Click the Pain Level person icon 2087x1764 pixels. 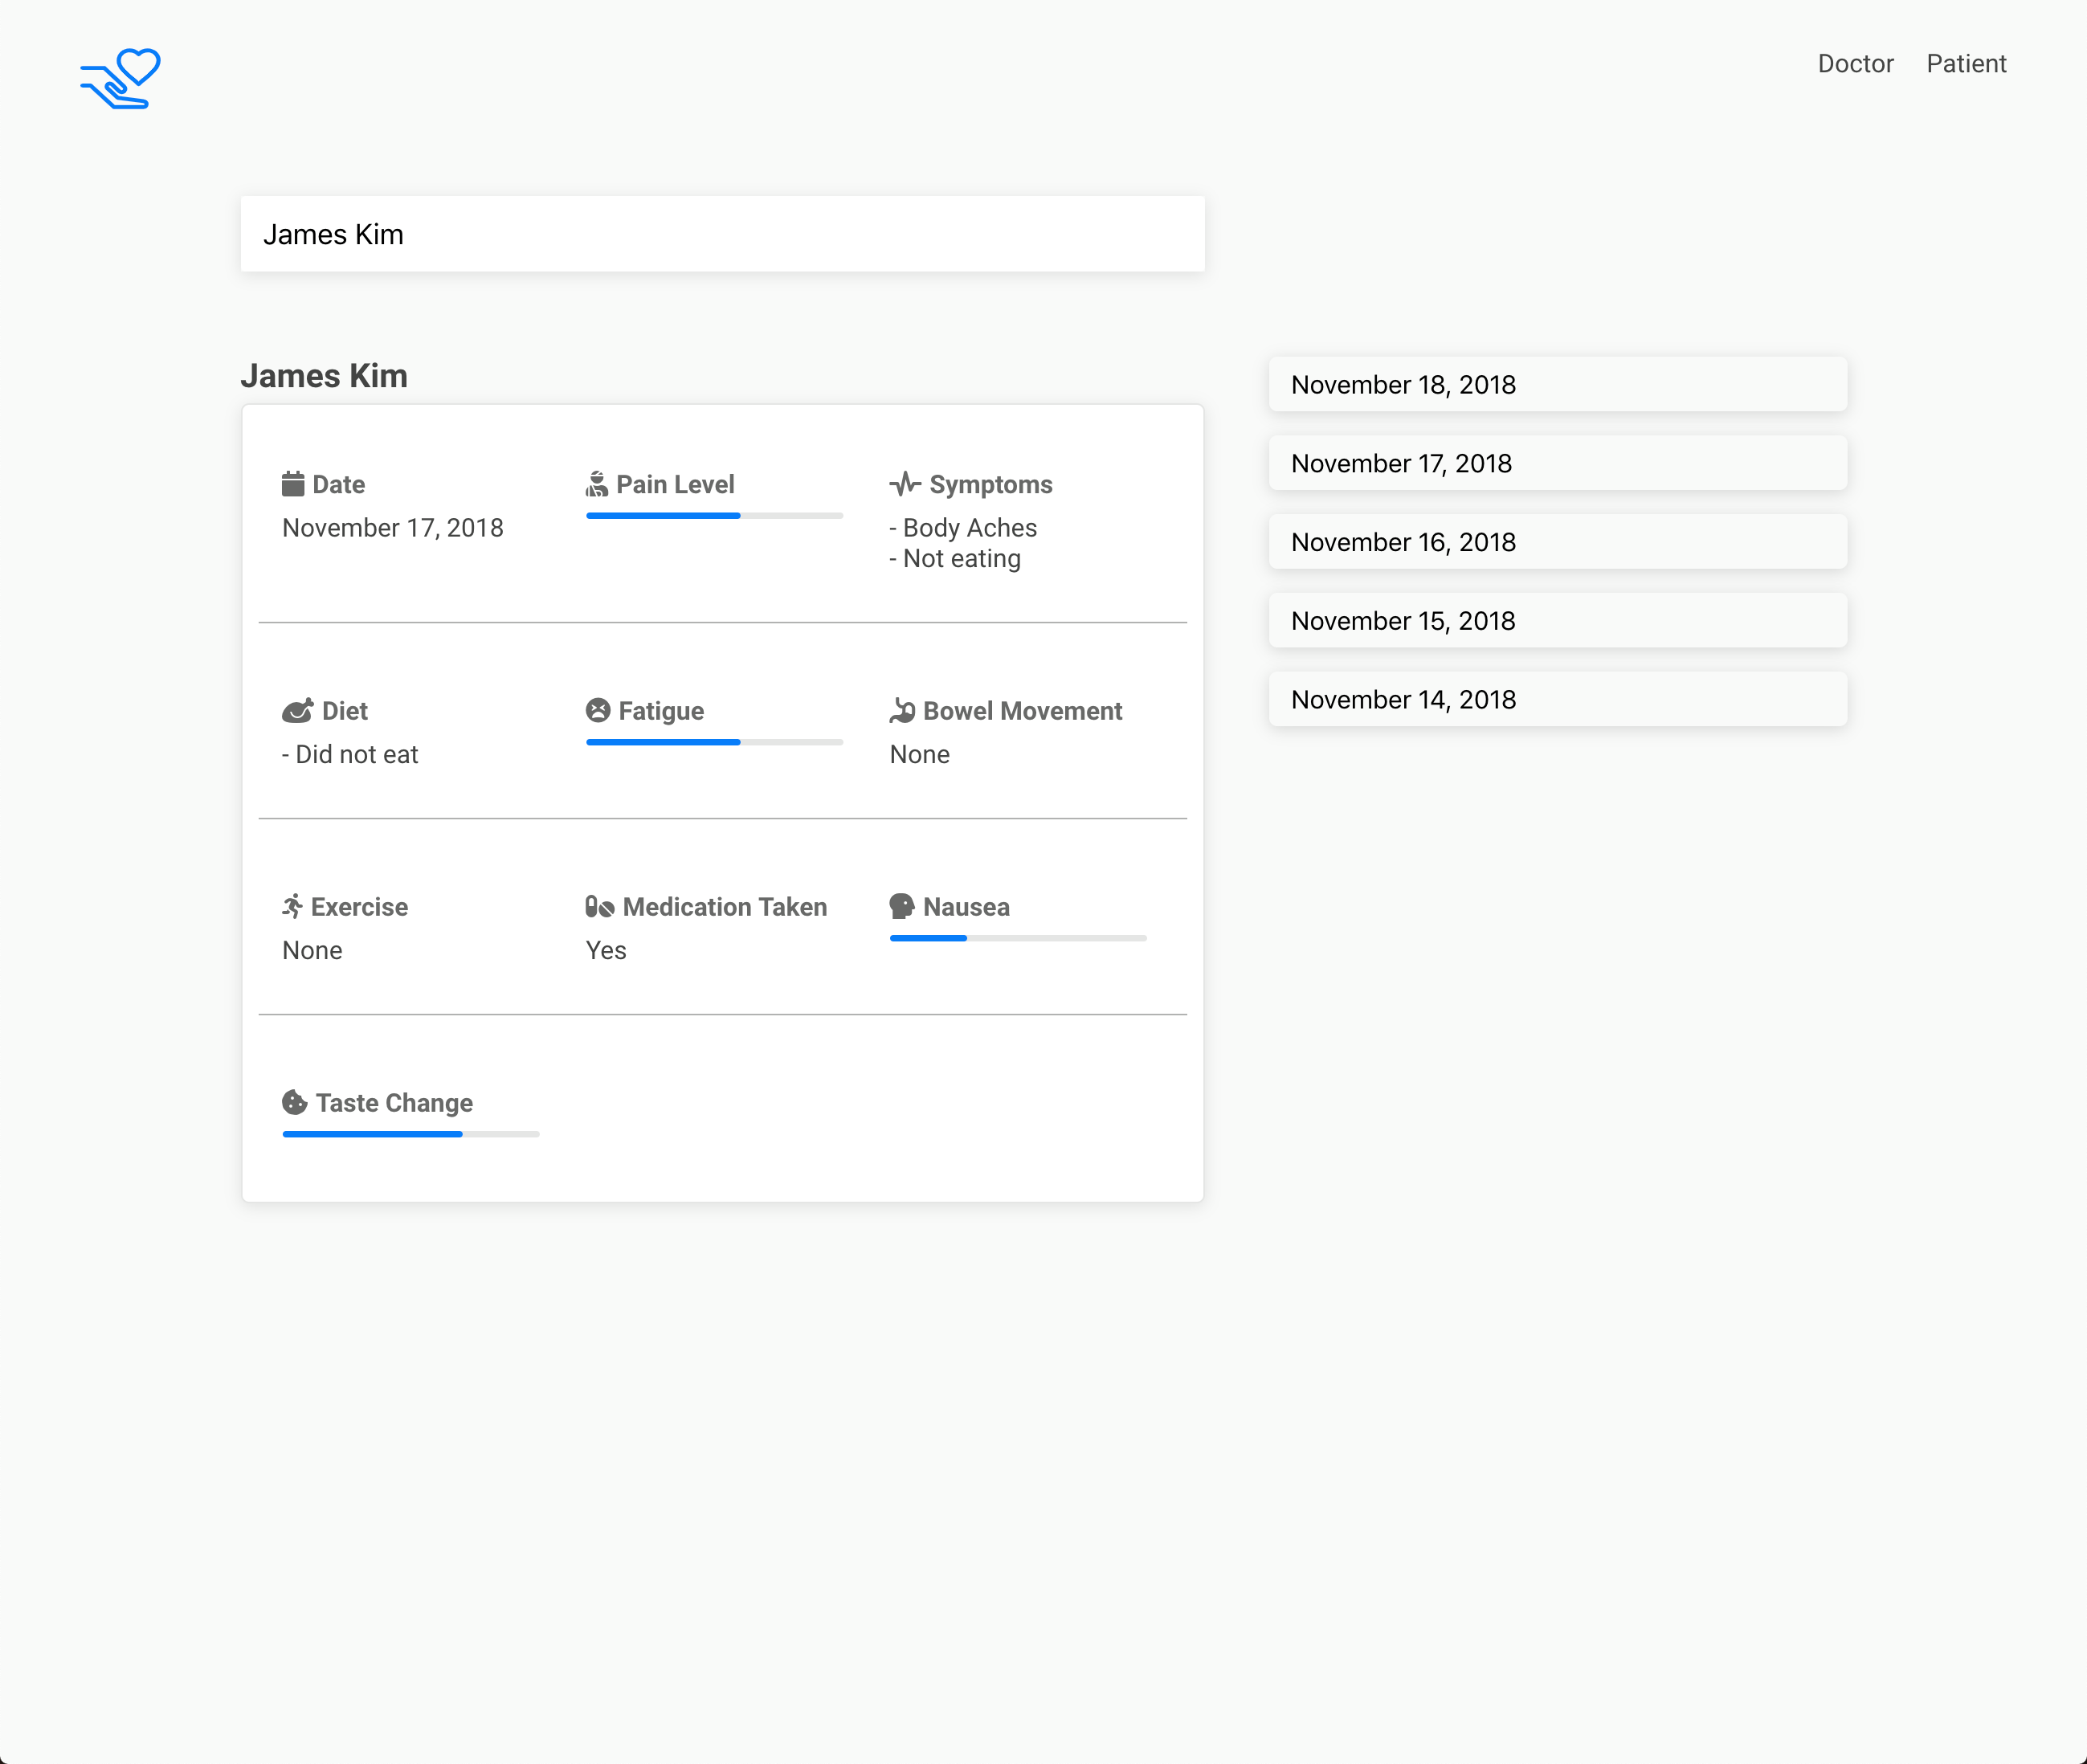coord(597,485)
